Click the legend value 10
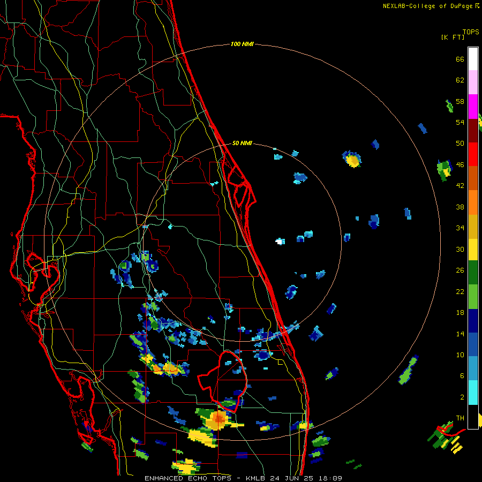 [460, 355]
